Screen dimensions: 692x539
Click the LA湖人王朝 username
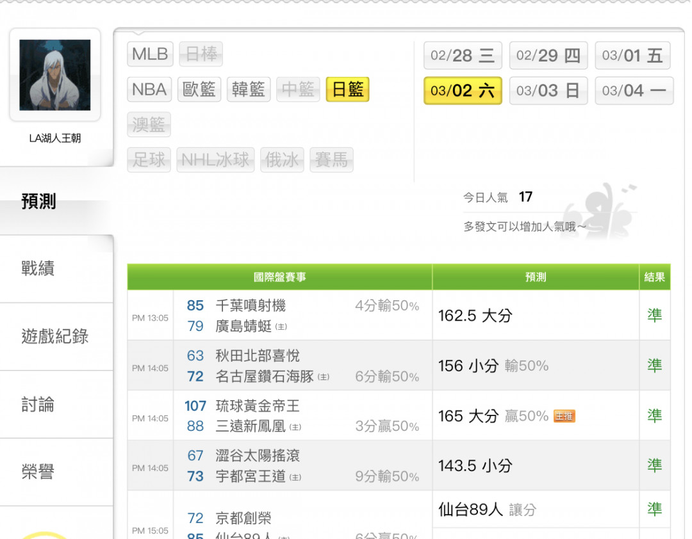pyautogui.click(x=54, y=138)
